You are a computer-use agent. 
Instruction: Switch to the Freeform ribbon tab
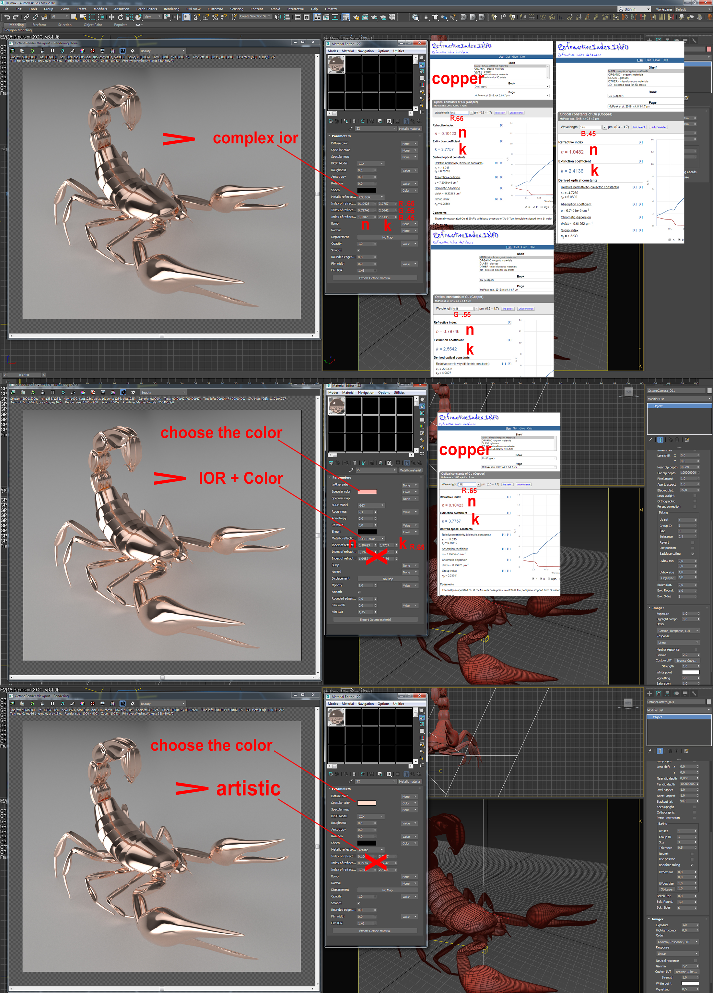click(x=39, y=25)
